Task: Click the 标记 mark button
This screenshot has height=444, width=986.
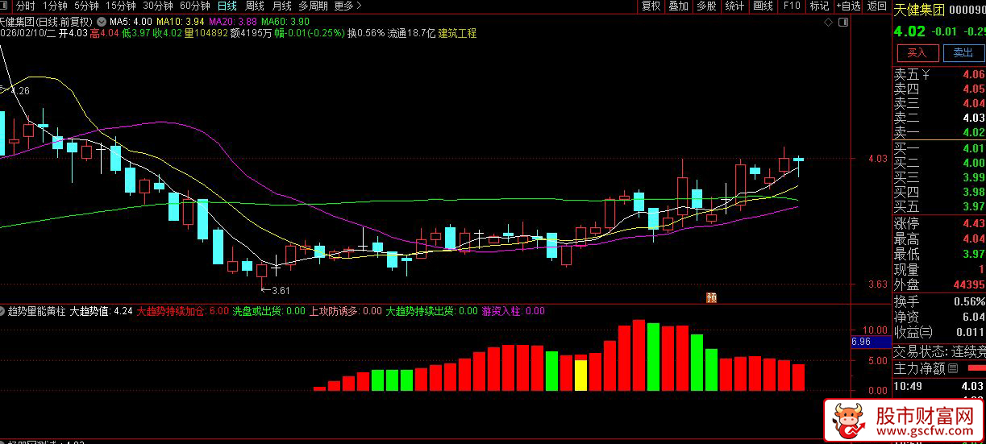Action: [x=819, y=6]
